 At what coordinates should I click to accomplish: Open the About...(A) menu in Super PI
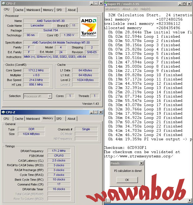tap(130, 9)
